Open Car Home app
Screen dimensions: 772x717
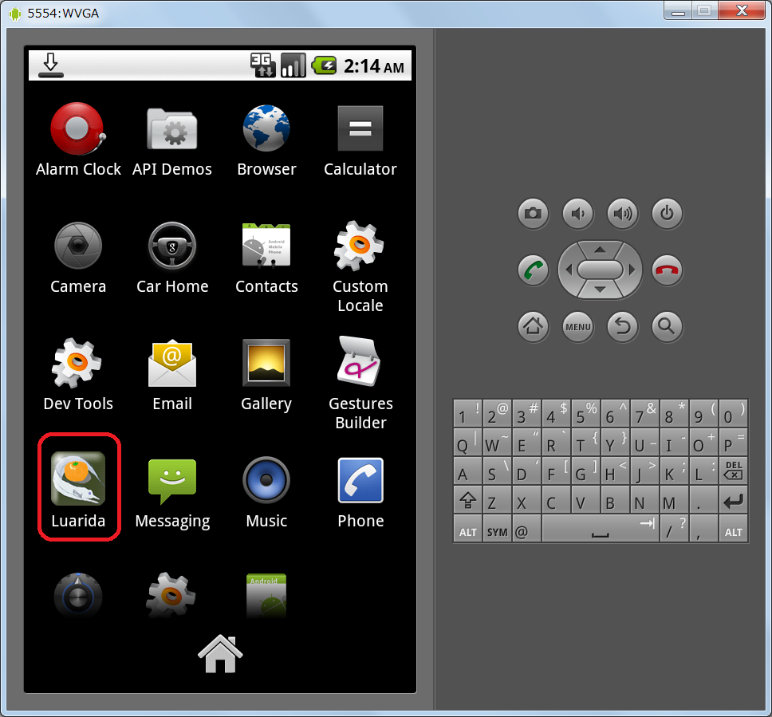coord(172,246)
